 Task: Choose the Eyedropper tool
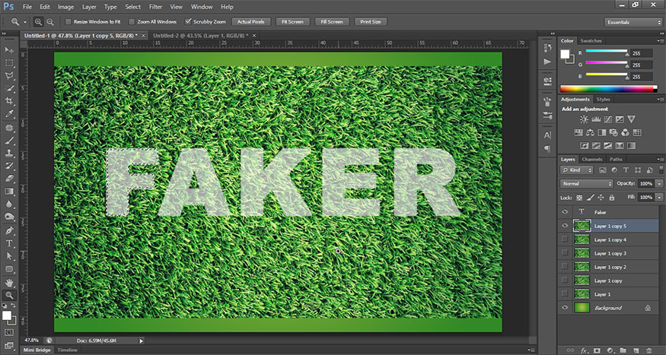[9, 114]
